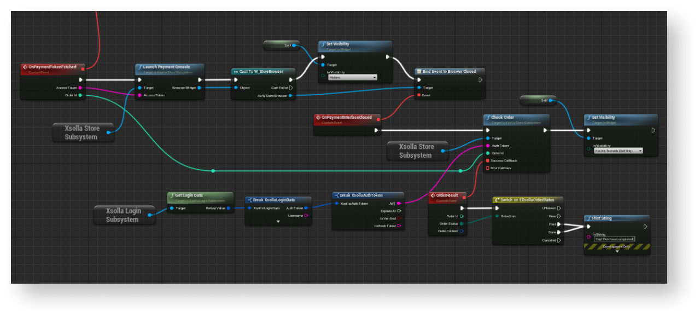Click the Check Order function icon
This screenshot has height=317, width=700.
488,117
